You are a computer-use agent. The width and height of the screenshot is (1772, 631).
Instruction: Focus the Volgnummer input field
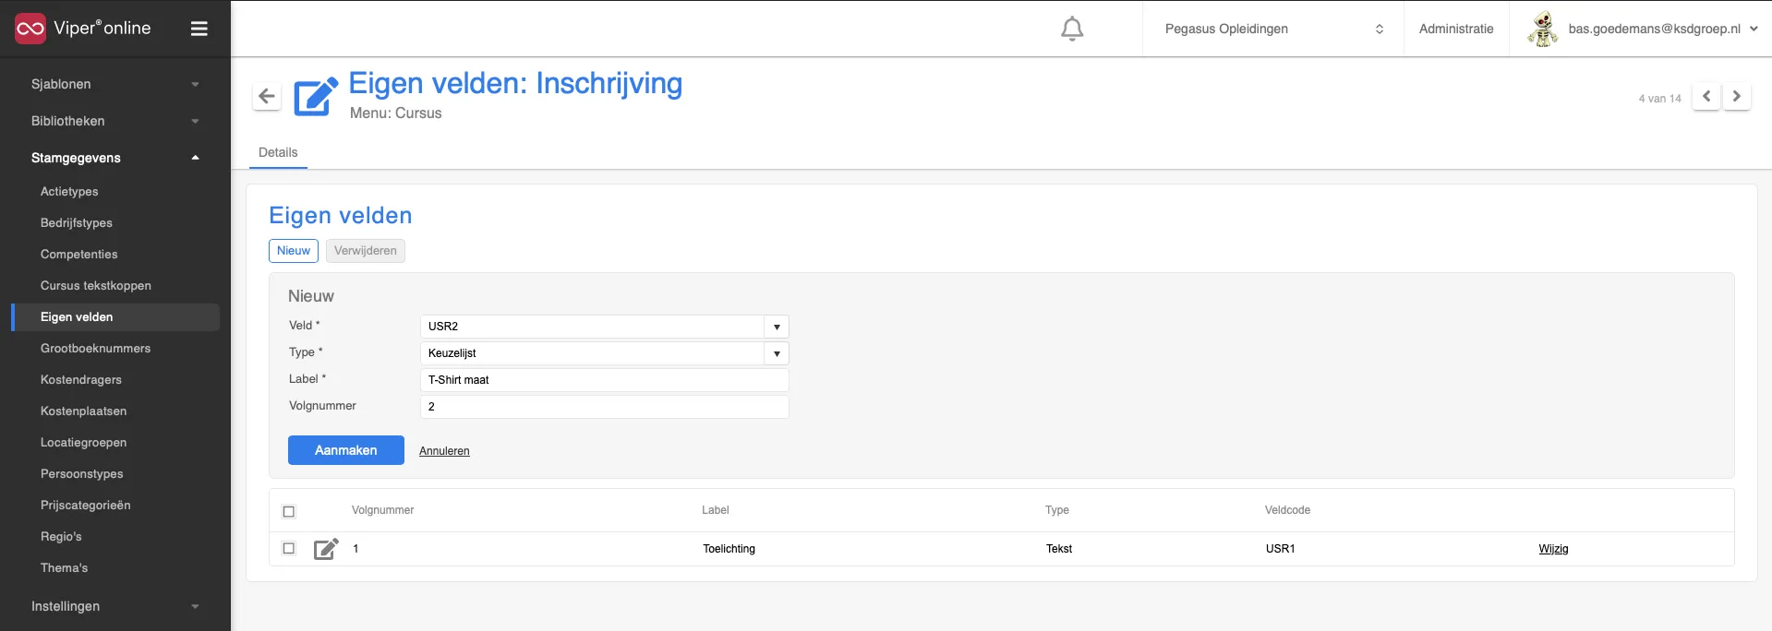click(x=605, y=407)
